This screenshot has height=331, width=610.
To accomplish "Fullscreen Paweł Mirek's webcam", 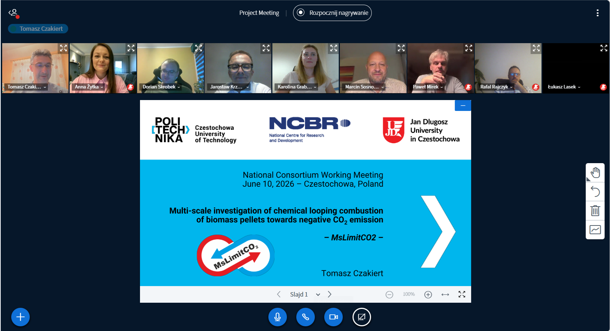I will pyautogui.click(x=469, y=48).
